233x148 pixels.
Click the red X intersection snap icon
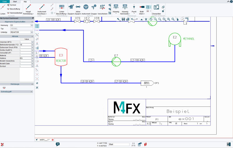37,74
